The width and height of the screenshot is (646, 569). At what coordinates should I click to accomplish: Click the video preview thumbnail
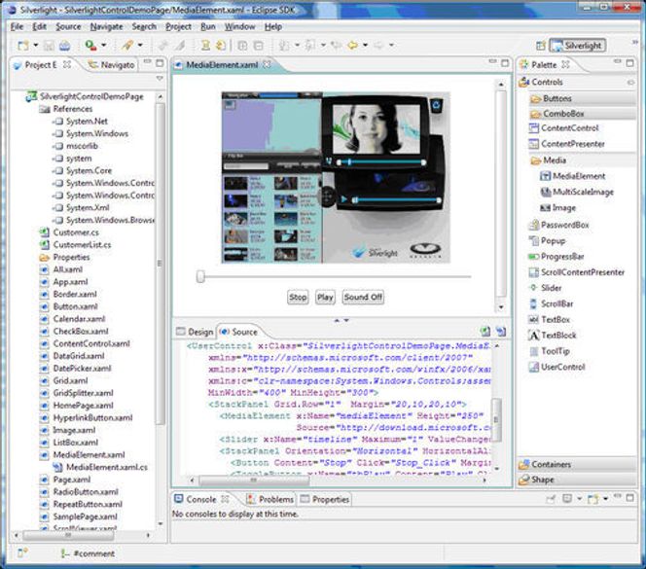point(336,177)
